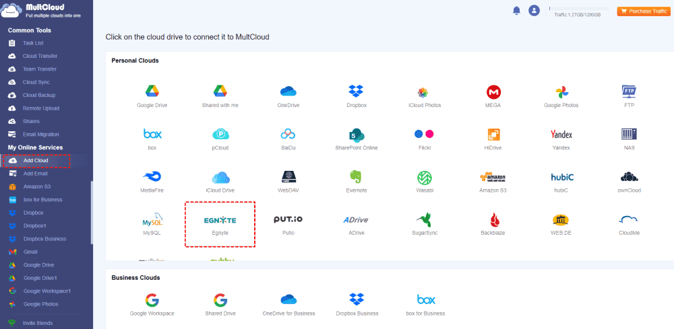Choose Dropbox Business under Business Clouds
The width and height of the screenshot is (674, 329).
[357, 305]
